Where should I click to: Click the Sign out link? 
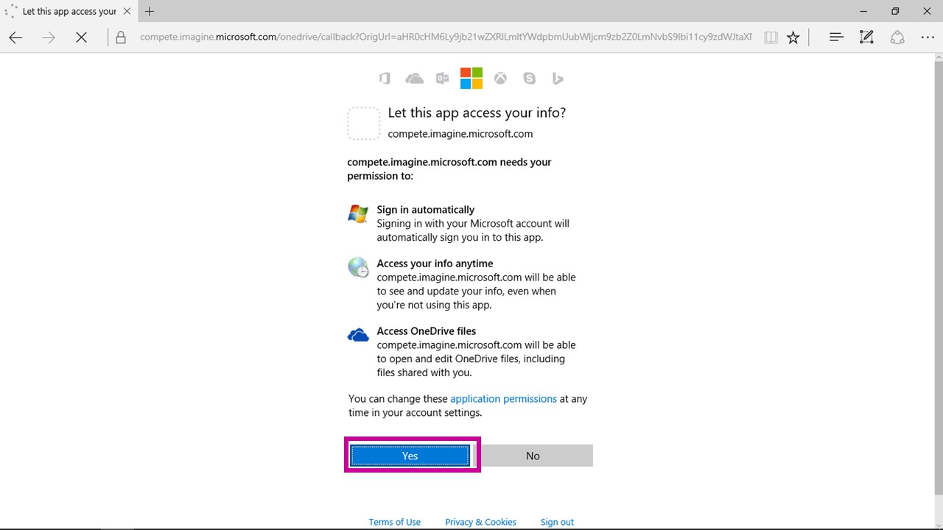pyautogui.click(x=557, y=522)
